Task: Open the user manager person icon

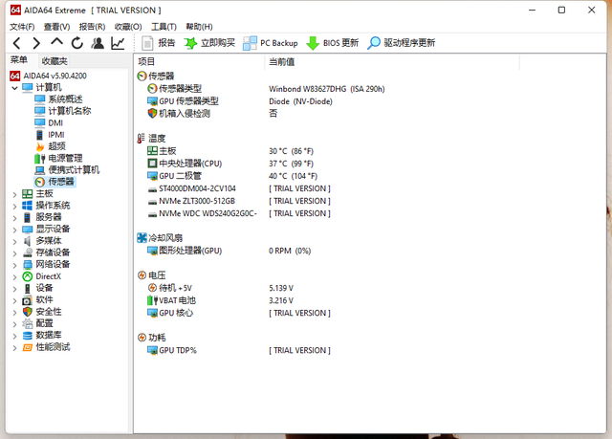Action: pos(98,43)
